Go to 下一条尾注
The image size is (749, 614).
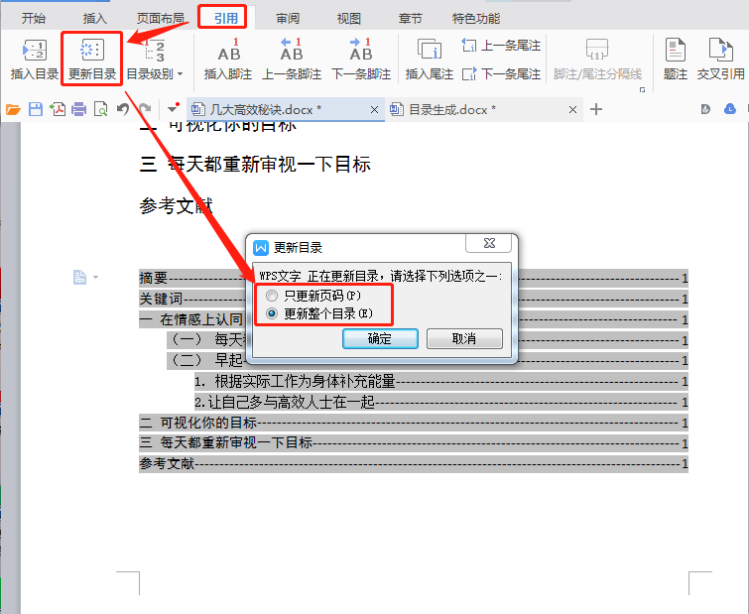point(501,74)
